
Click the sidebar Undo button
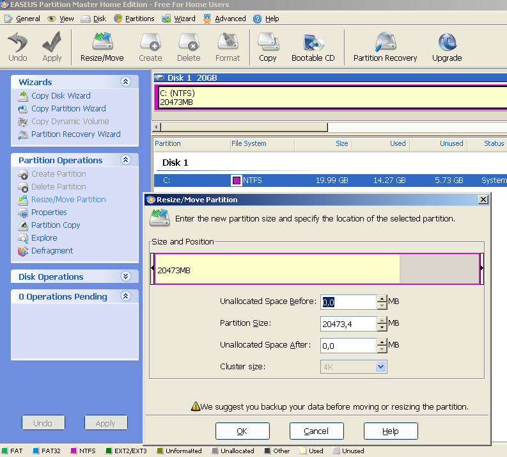[x=43, y=422]
